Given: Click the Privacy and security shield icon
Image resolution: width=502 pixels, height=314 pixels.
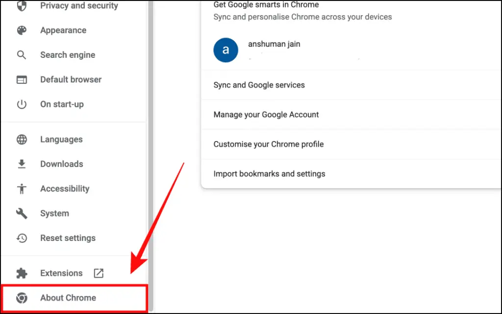Looking at the screenshot, I should [22, 5].
